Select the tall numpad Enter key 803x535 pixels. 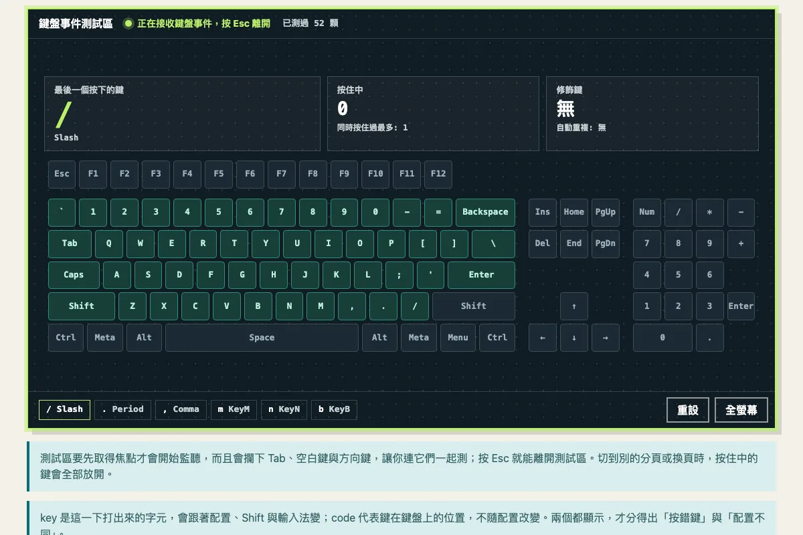coord(741,306)
